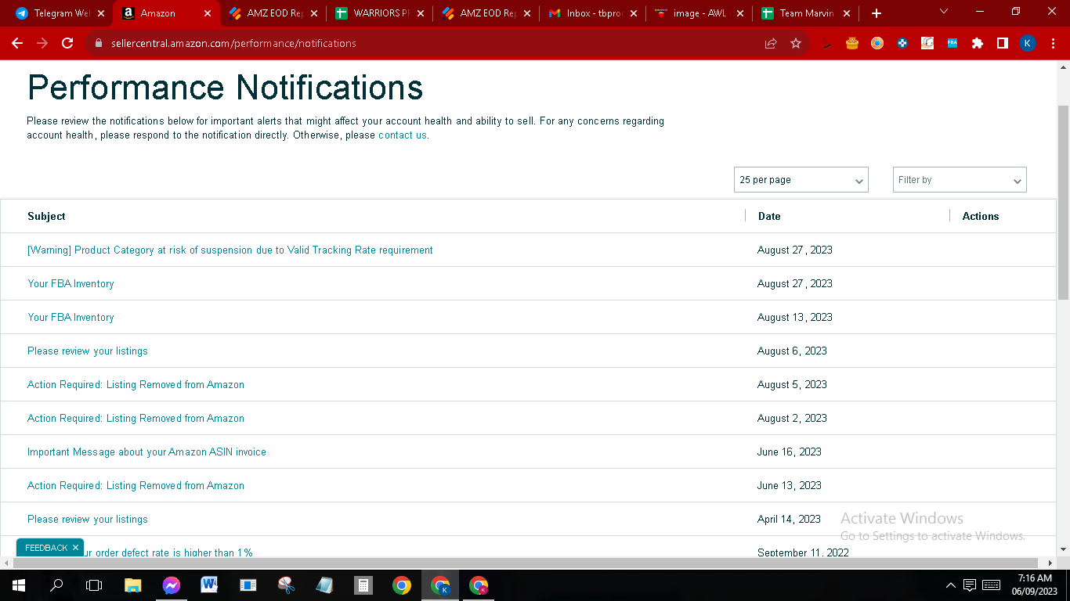
Task: Click the June 16, 2023 date cell
Action: tap(790, 452)
